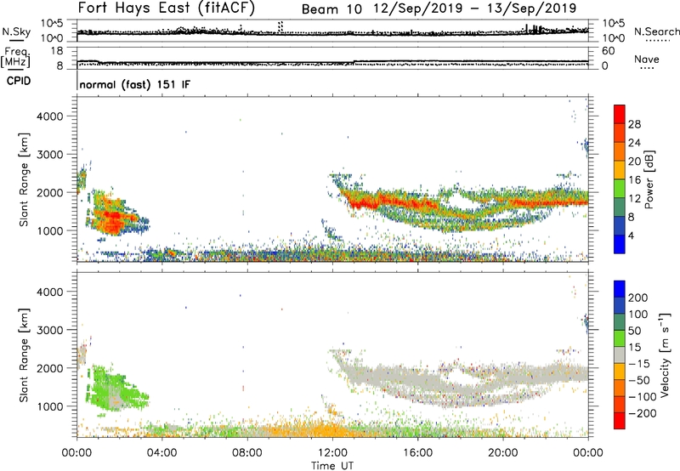This screenshot has height=471, width=680.
Task: Click the 'Time UT' axis title
Action: point(332,465)
